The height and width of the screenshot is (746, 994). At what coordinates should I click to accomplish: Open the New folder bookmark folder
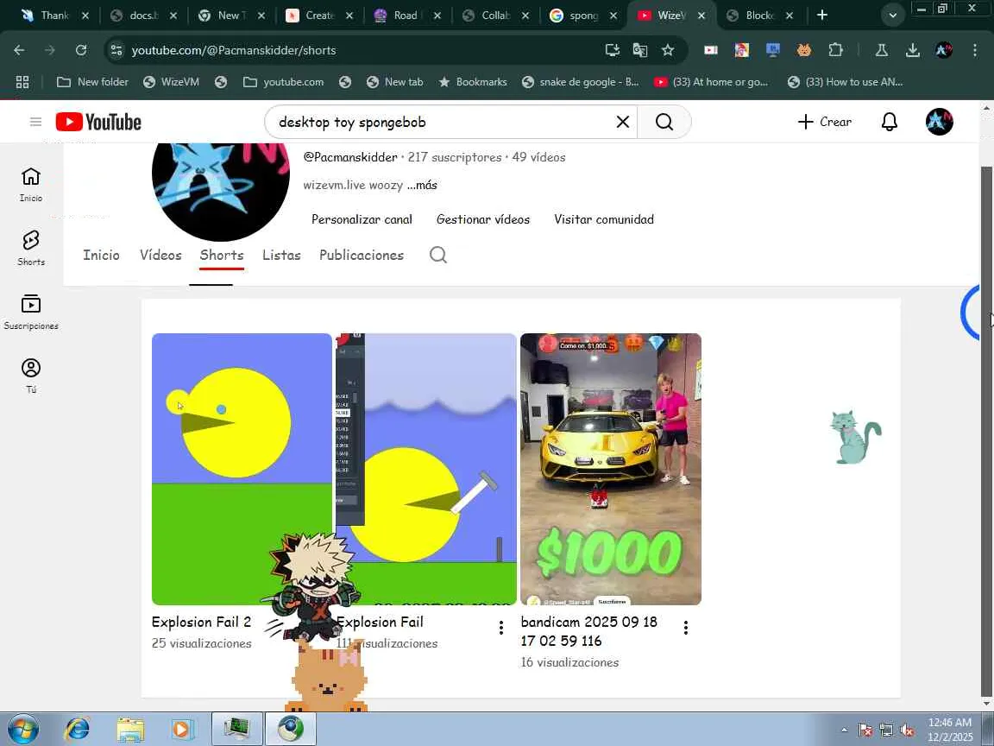click(x=92, y=82)
